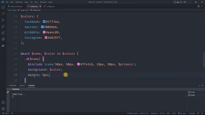Toggle secondary side bar layout button
This screenshot has width=205, height=115.
[x=181, y=2]
